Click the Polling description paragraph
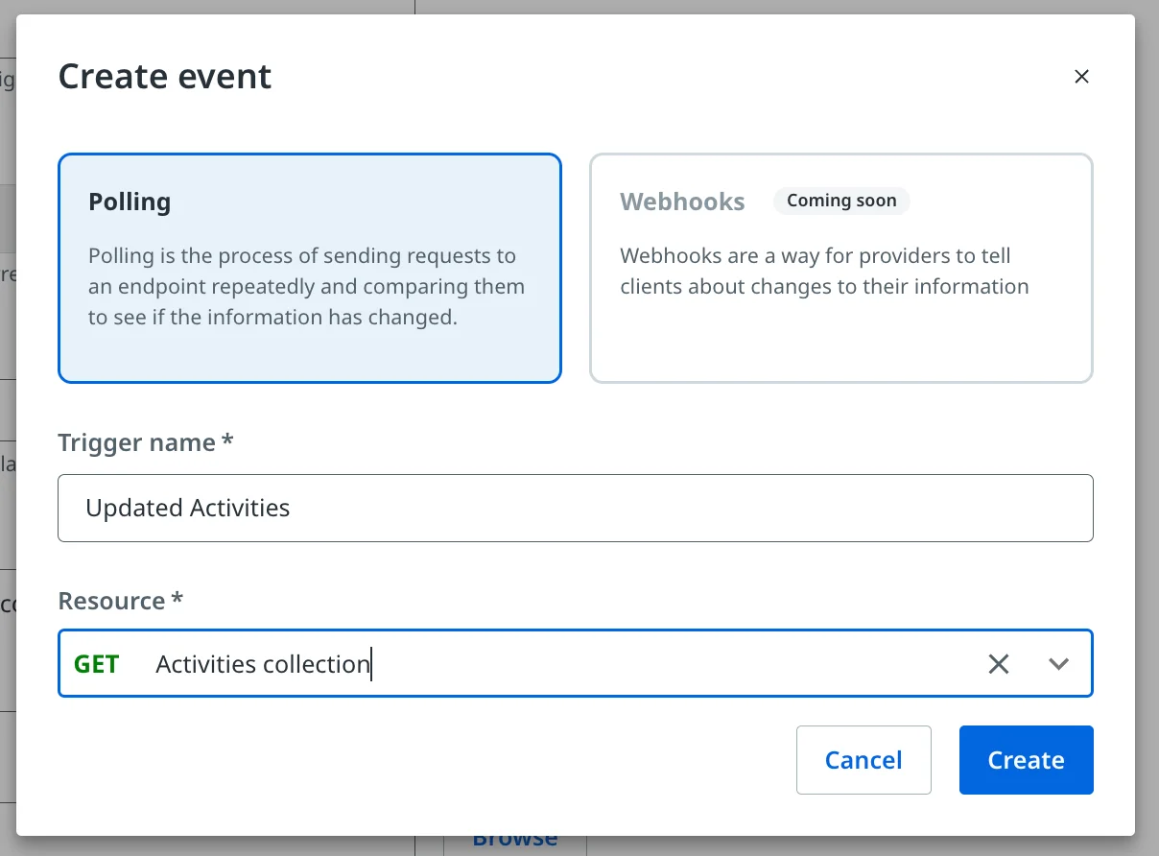This screenshot has height=856, width=1159. (x=306, y=287)
